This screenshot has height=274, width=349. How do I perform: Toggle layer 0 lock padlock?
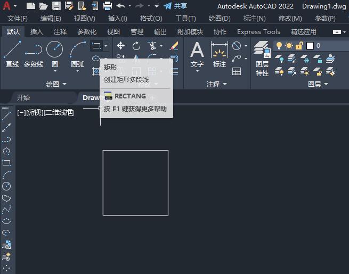[299, 46]
